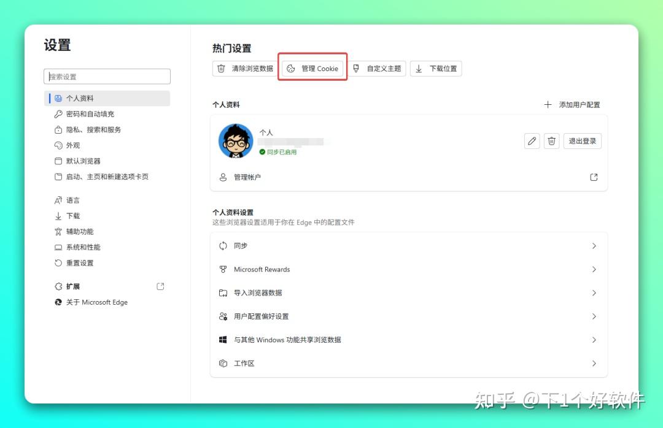Click external link icon on 管理帐户 row
This screenshot has height=428, width=663.
tap(594, 177)
